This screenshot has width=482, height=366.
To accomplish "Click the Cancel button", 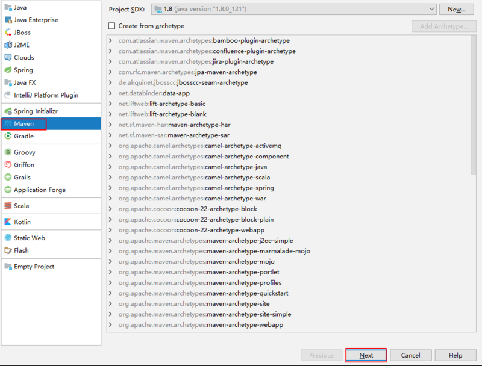I will 411,355.
